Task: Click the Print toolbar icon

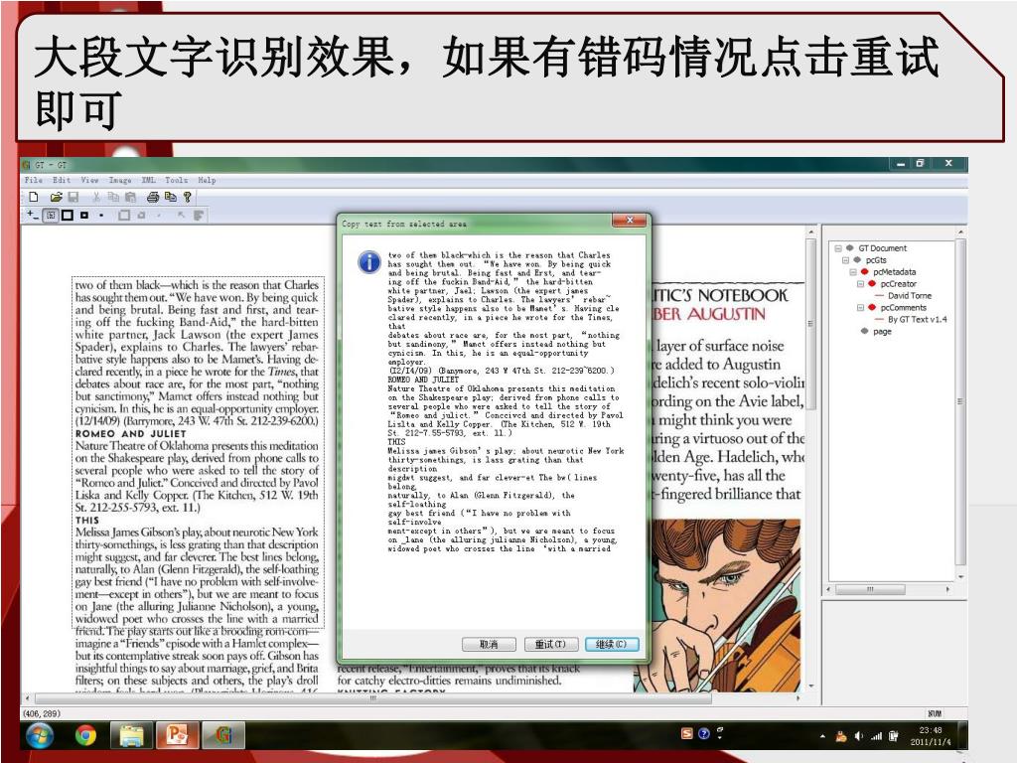Action: click(152, 197)
